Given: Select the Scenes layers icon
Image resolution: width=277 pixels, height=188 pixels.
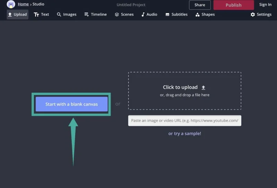Looking at the screenshot, I should click(x=117, y=15).
